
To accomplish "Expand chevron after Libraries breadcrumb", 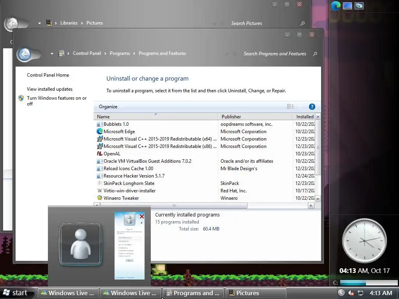I will click(x=82, y=23).
